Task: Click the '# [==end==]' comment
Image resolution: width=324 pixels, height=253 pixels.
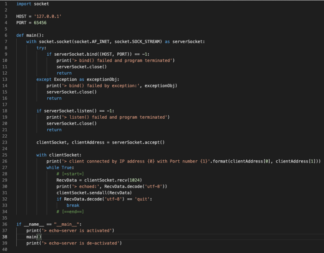Action: [70, 211]
